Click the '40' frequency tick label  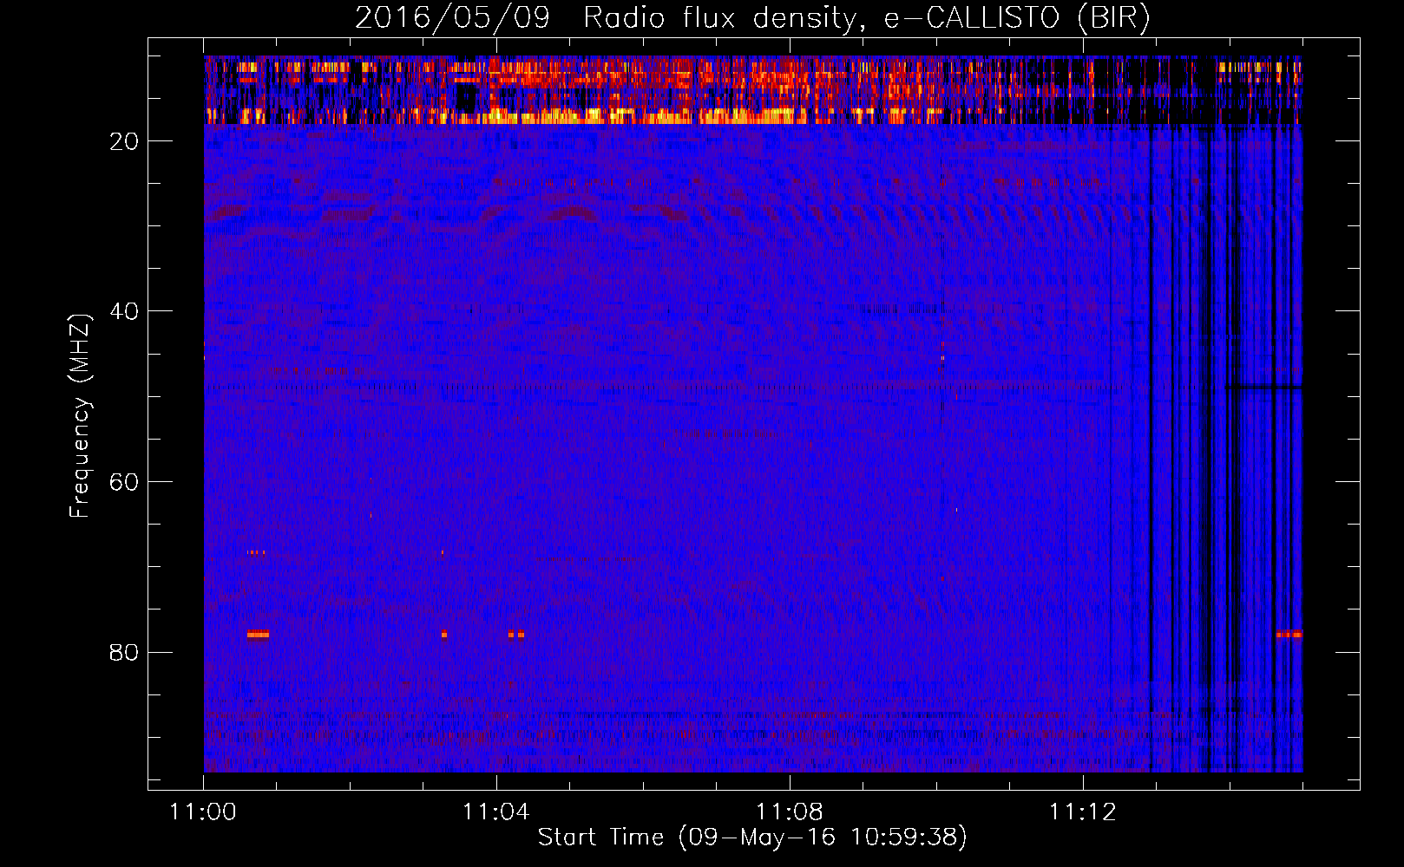(x=124, y=311)
